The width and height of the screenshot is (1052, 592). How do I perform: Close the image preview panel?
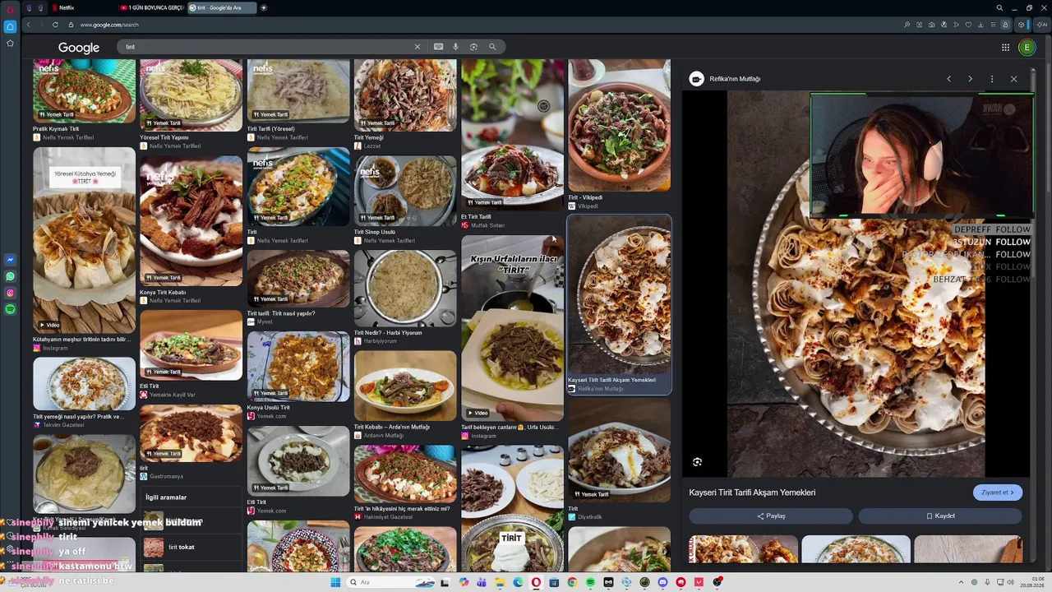tap(1013, 79)
